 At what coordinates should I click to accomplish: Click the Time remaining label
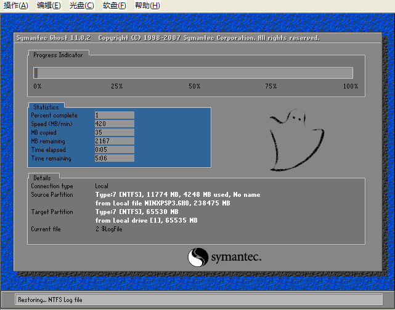tap(51, 159)
